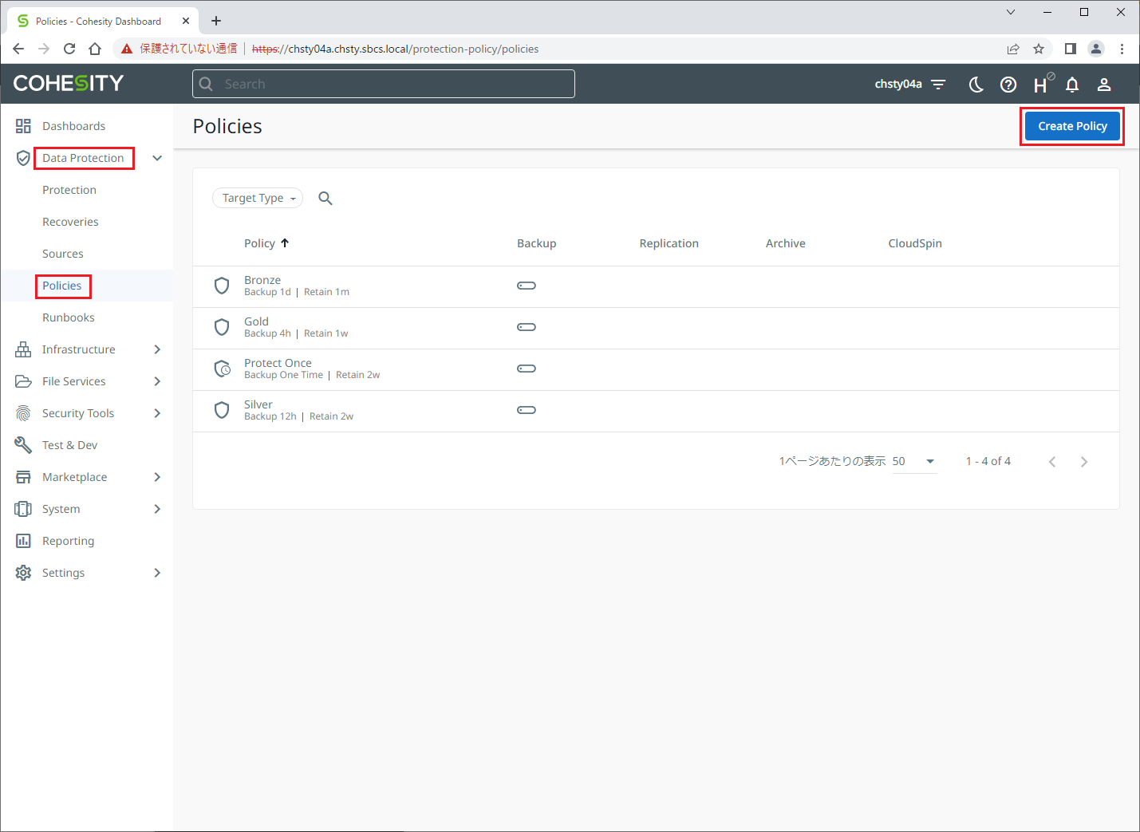Image resolution: width=1140 pixels, height=832 pixels.
Task: Click the Gold backup indicator icon
Action: [x=527, y=327]
